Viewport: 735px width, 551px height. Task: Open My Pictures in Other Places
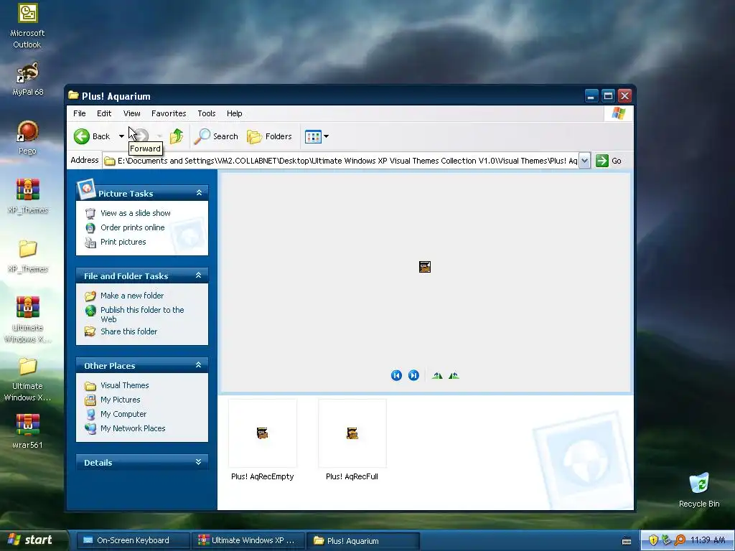pos(120,400)
